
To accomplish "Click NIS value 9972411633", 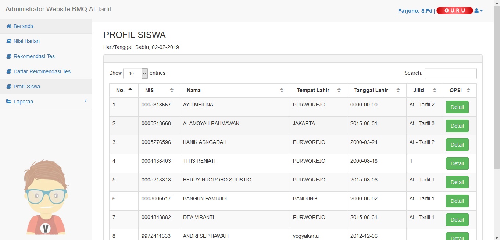I will [x=156, y=236].
